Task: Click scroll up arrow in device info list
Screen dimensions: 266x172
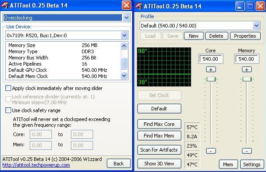Action: pos(124,46)
